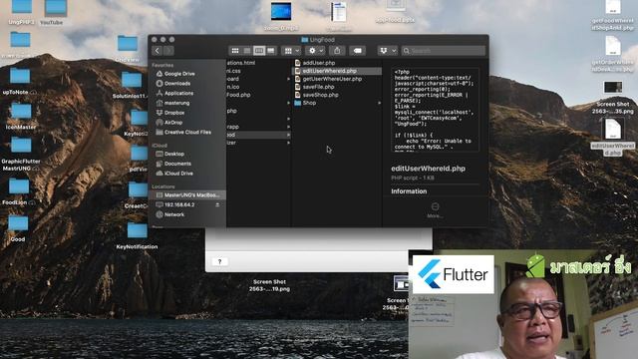Open Applications in sidebar

coord(178,93)
